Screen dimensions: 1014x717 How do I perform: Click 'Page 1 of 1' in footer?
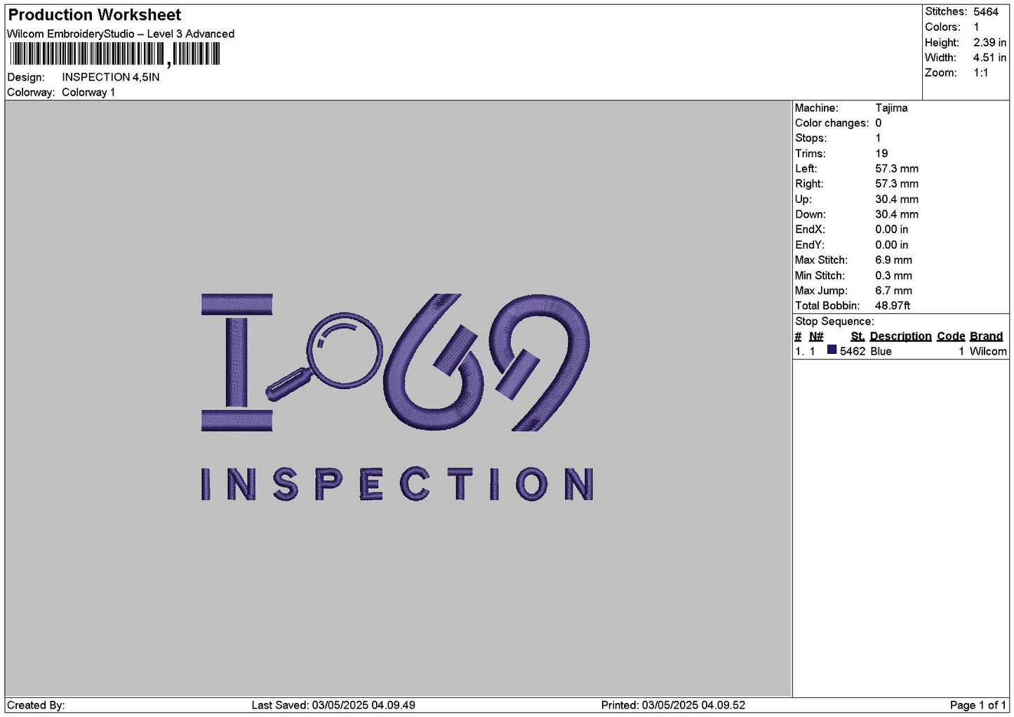pyautogui.click(x=978, y=705)
